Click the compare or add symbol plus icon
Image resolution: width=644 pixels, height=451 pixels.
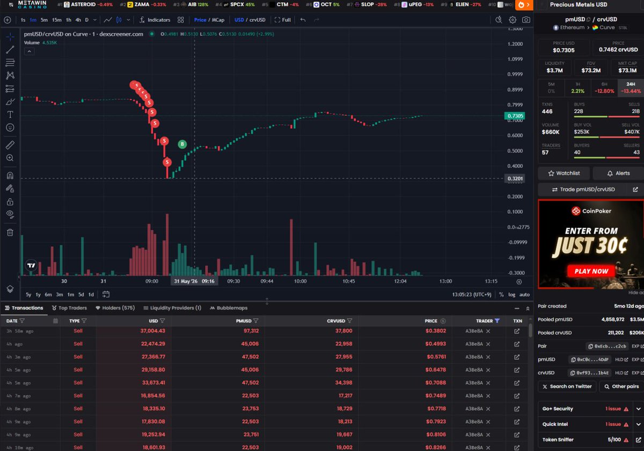[7, 20]
